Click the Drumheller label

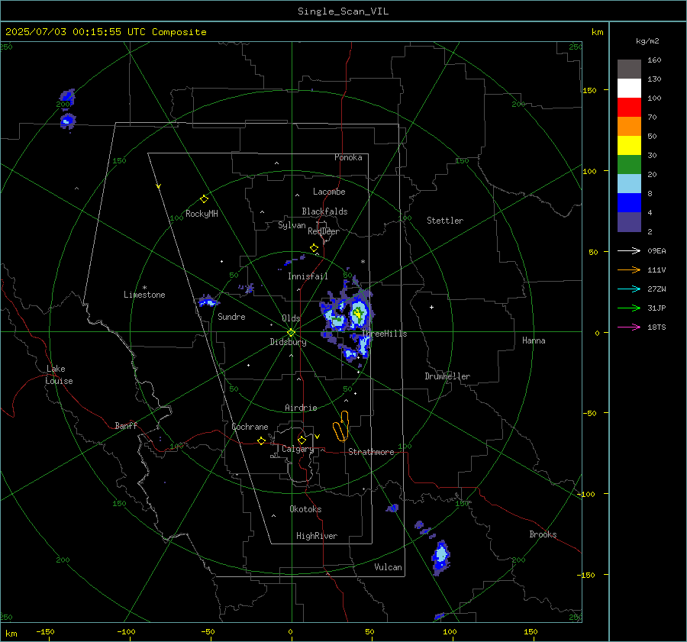tap(447, 376)
